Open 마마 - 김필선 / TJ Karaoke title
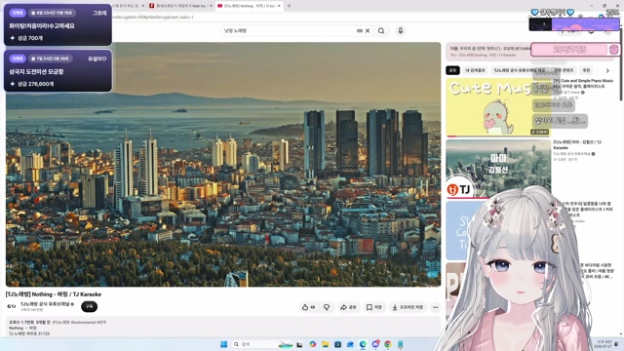 (577, 144)
